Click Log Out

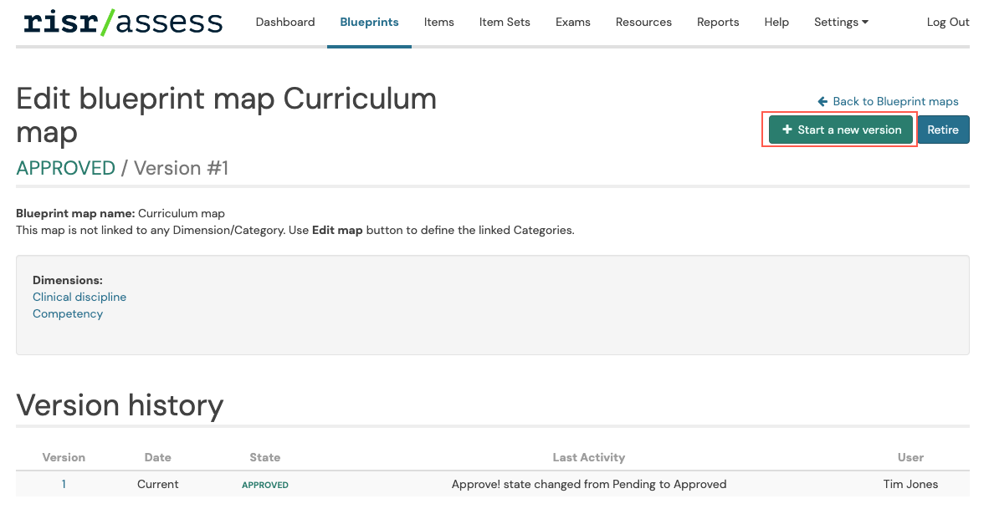tap(947, 22)
